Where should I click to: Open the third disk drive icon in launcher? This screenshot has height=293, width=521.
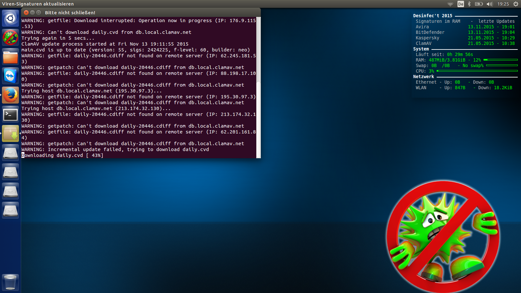click(x=10, y=191)
